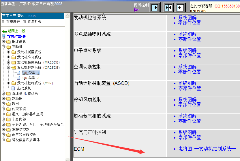Image resolution: width=240 pixels, height=161 pixels.
Task: Click the middle view control split button
Action: tap(168, 7)
